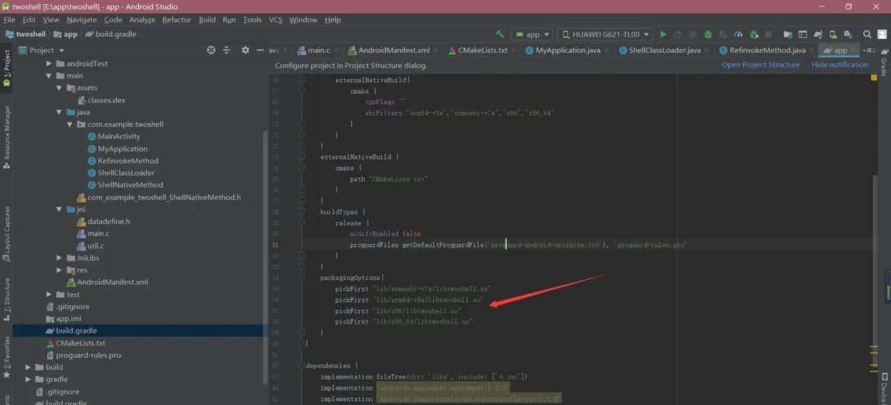
Task: Open the app run configuration dropdown
Action: 533,34
